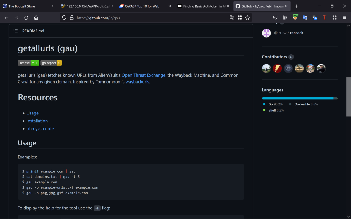The image size is (351, 219).
Task: Click the -h flag inline code
Action: pyautogui.click(x=97, y=208)
